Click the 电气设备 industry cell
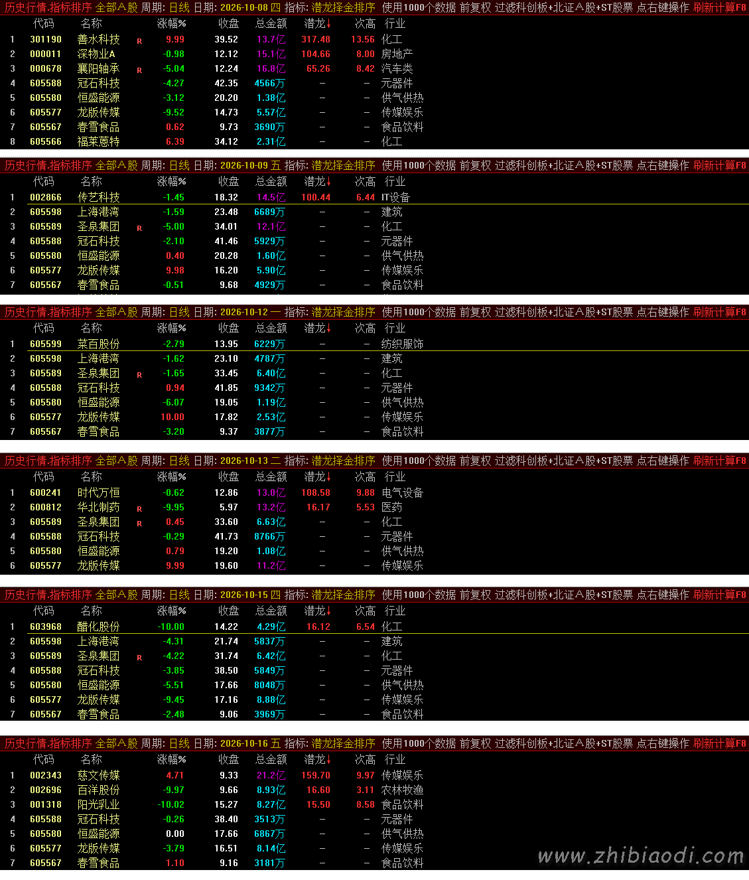This screenshot has width=749, height=880. 403,492
